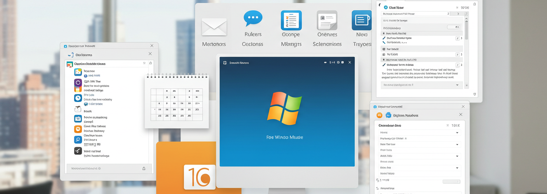Screen dimensions: 547x194
Task: Open the blue speech bubble app icon
Action: [x=253, y=18]
